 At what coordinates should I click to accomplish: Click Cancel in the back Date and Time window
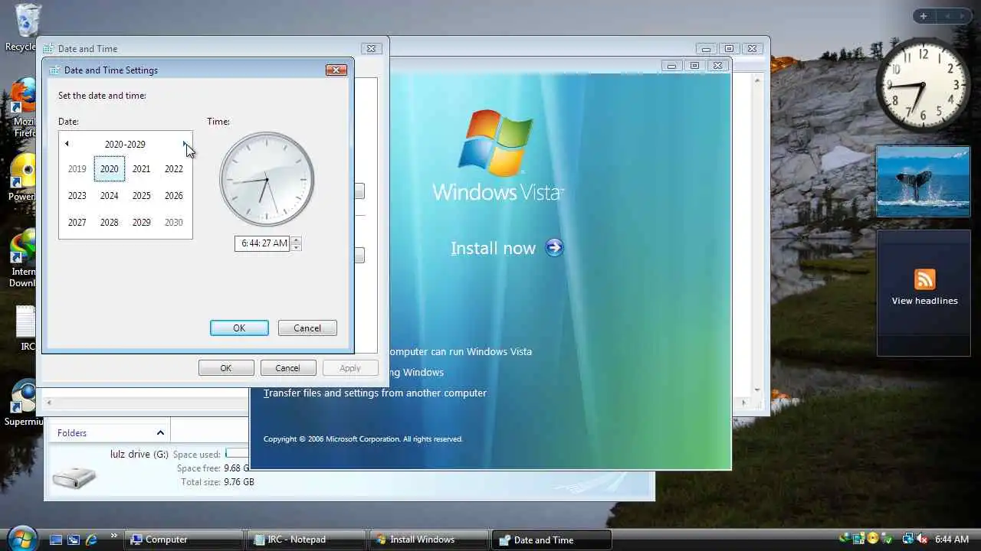(x=288, y=368)
